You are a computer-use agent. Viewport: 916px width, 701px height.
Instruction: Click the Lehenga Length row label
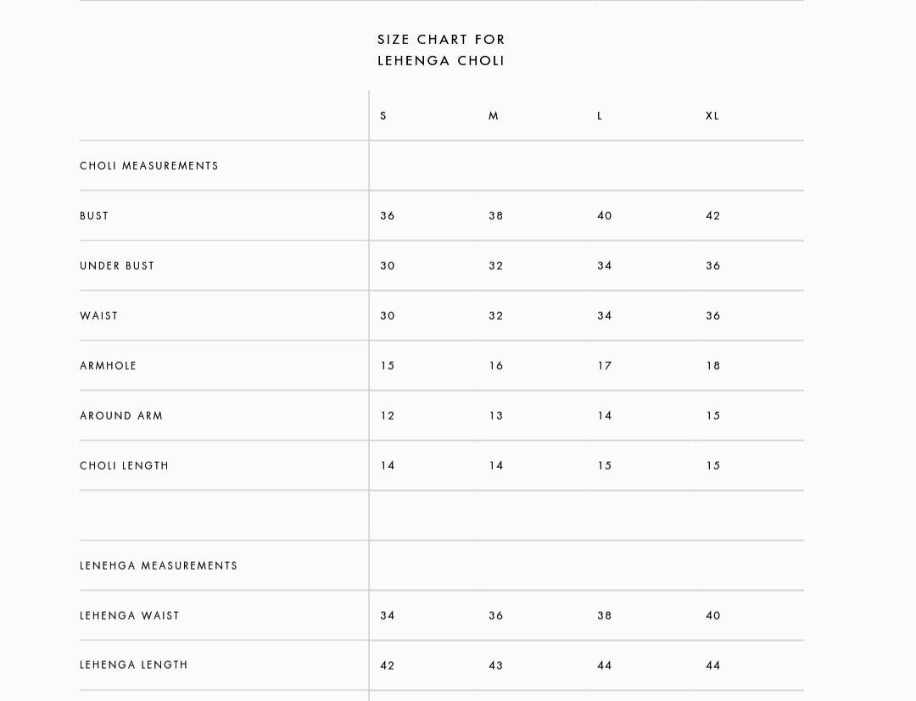[x=134, y=665]
